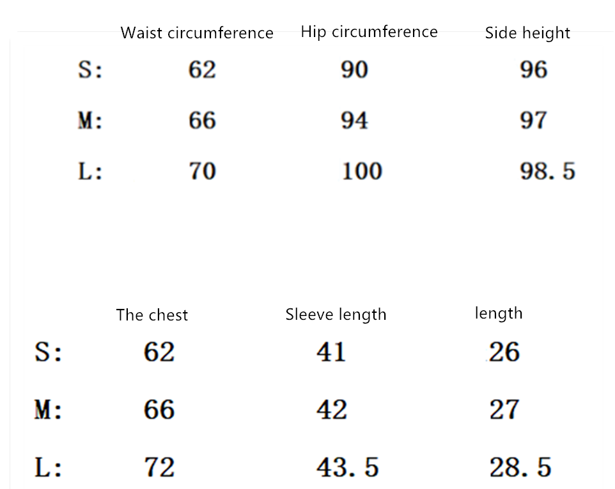Click hip circumference value 94
The height and width of the screenshot is (489, 615).
[354, 120]
